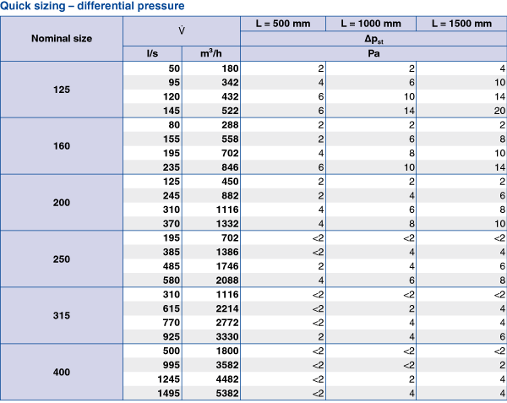Select the 'Nominal size' column header

[62, 39]
